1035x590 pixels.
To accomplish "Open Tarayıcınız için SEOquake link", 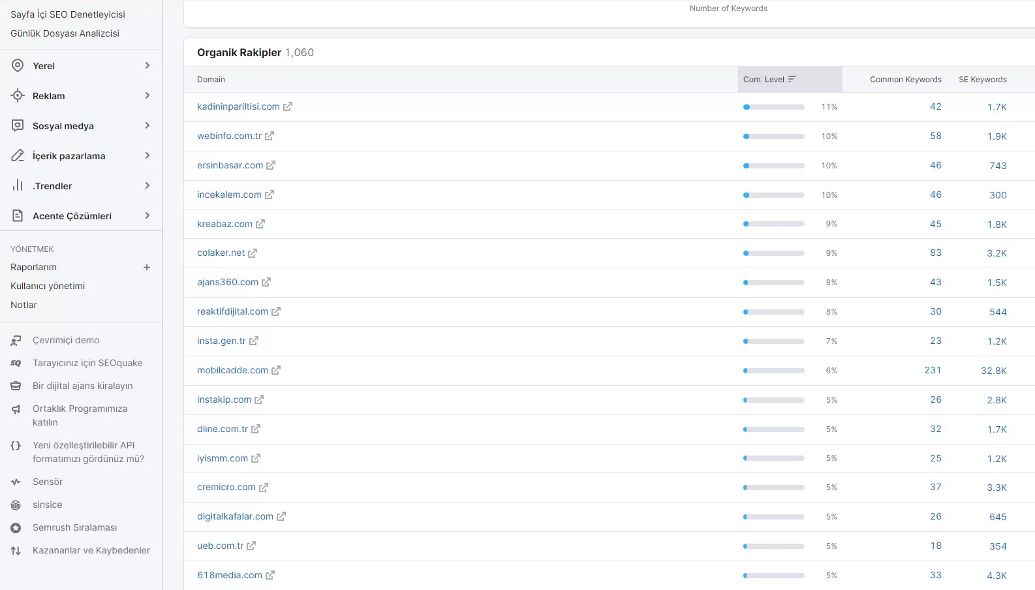I will click(x=87, y=363).
